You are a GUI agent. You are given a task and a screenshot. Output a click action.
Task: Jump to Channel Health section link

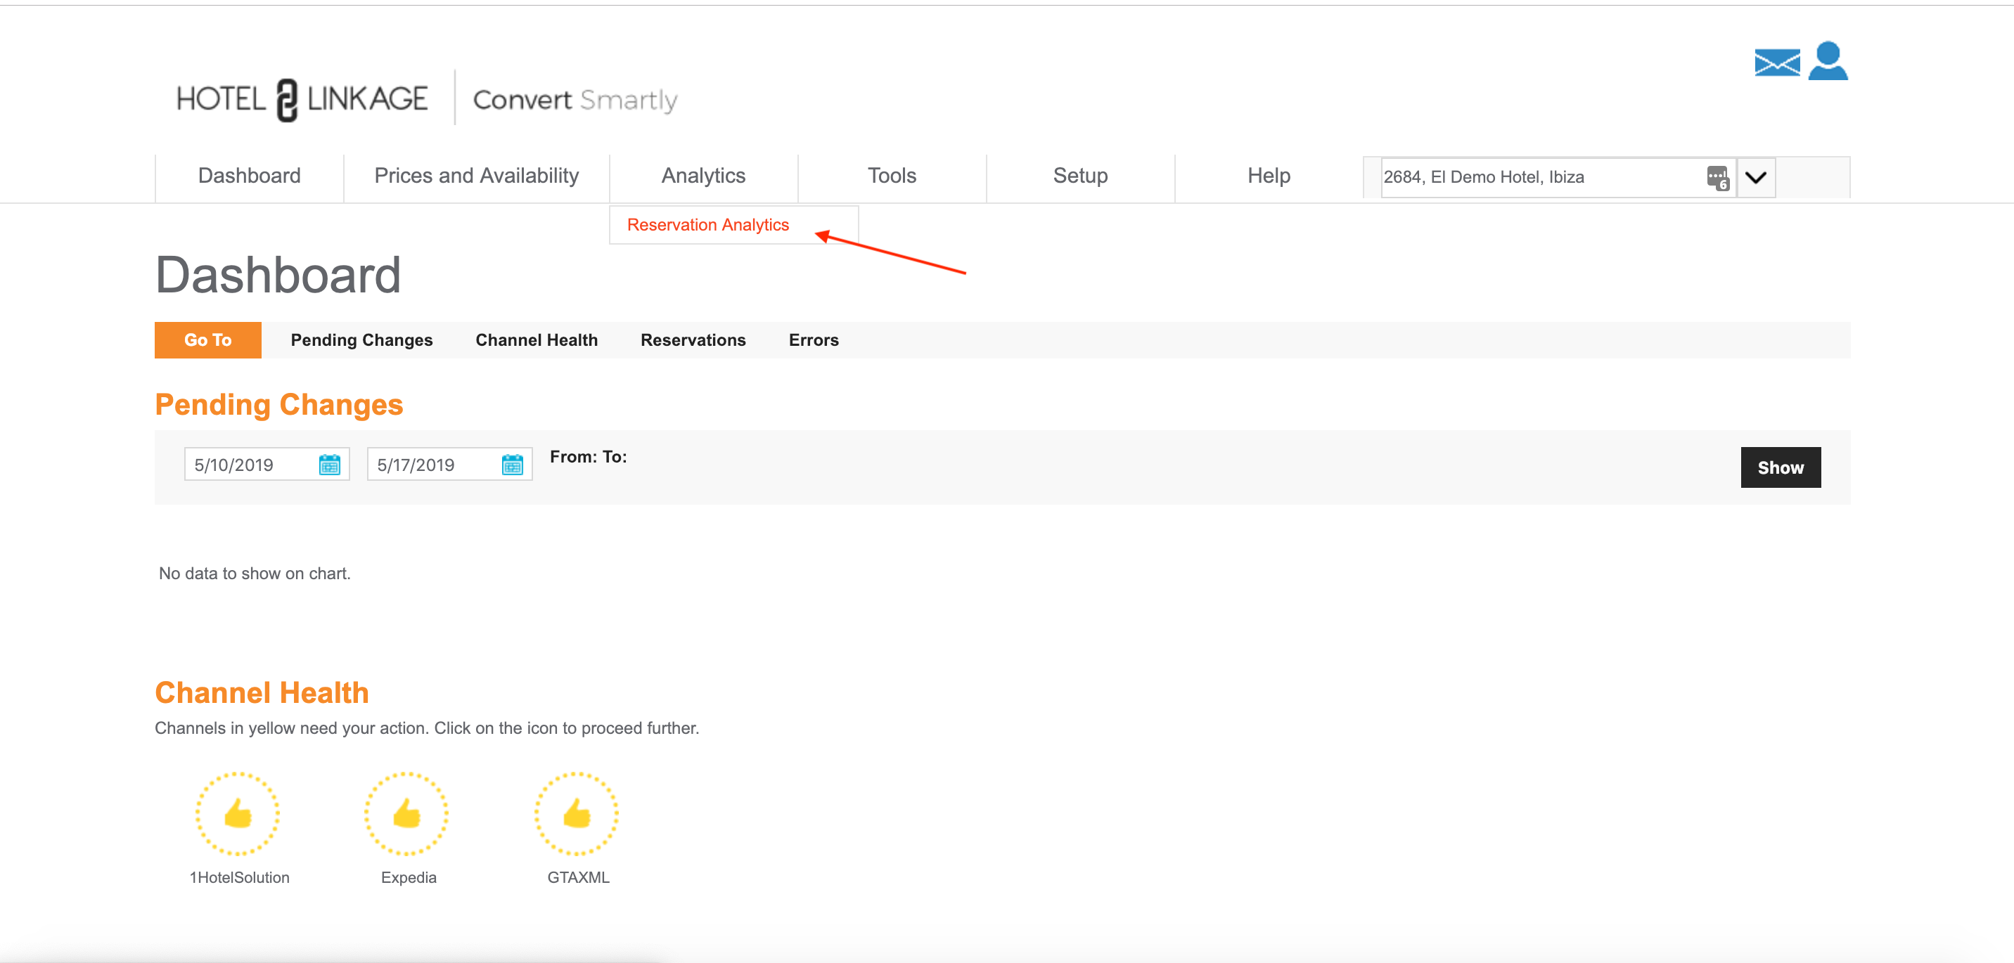pos(537,340)
